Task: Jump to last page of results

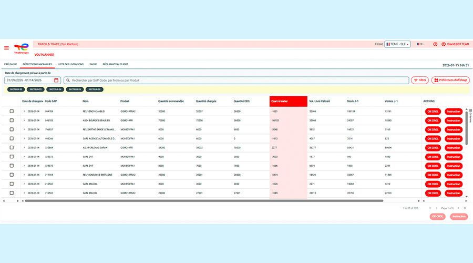Action: click(465, 208)
